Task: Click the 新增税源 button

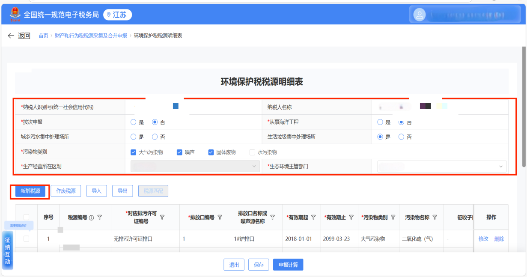Action: tap(30, 191)
